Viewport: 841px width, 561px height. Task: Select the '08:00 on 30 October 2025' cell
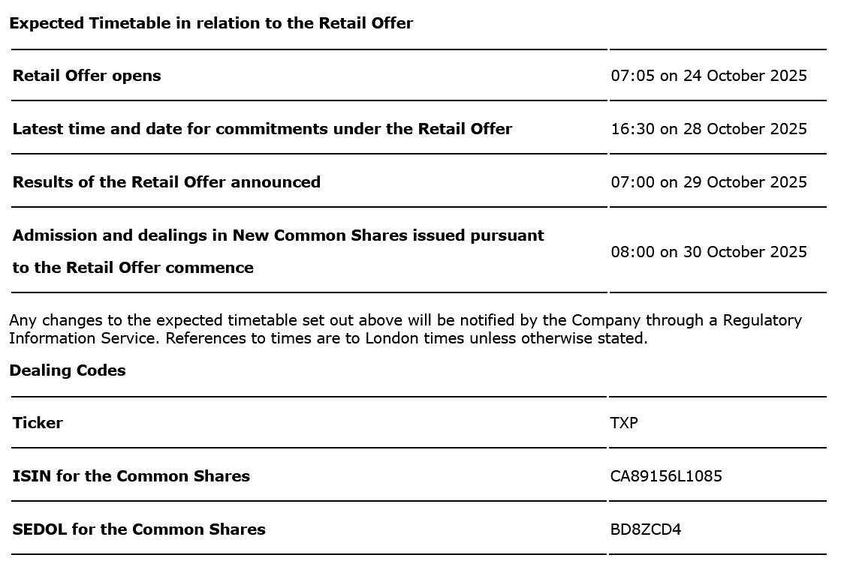tap(709, 252)
